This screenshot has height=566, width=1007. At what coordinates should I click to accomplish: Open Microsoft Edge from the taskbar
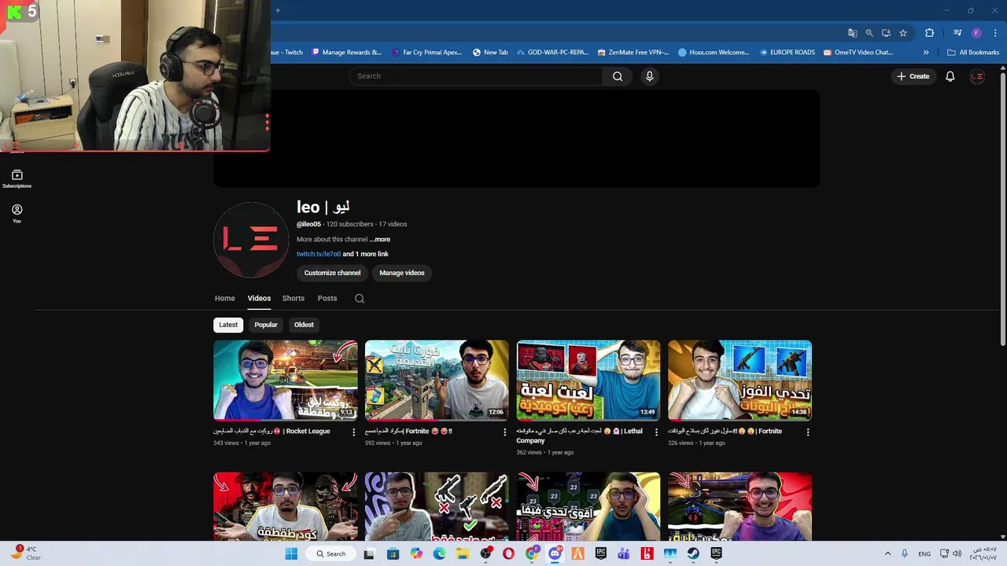(x=439, y=553)
